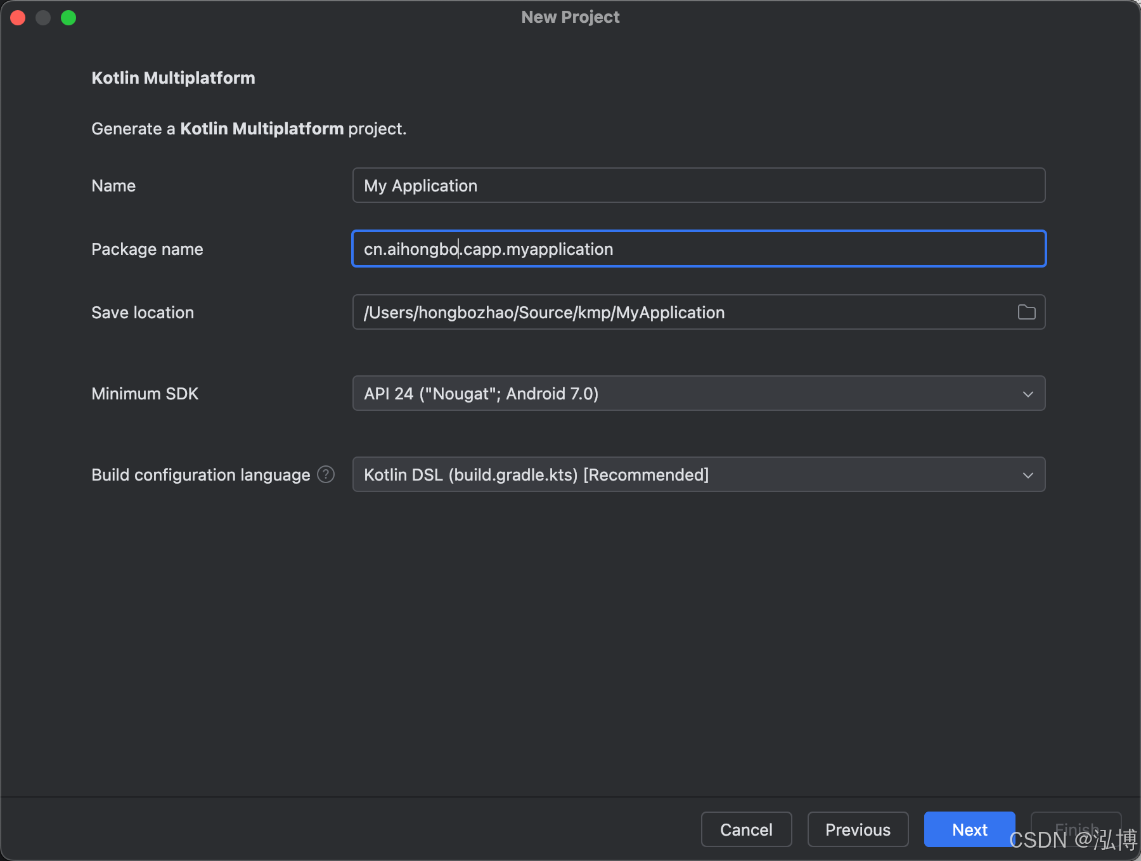Click the grayed-out minimize window button
This screenshot has width=1141, height=861.
(43, 18)
